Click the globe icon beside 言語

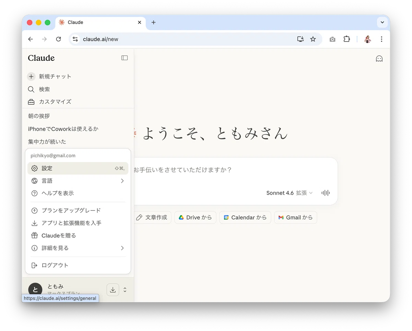click(34, 181)
